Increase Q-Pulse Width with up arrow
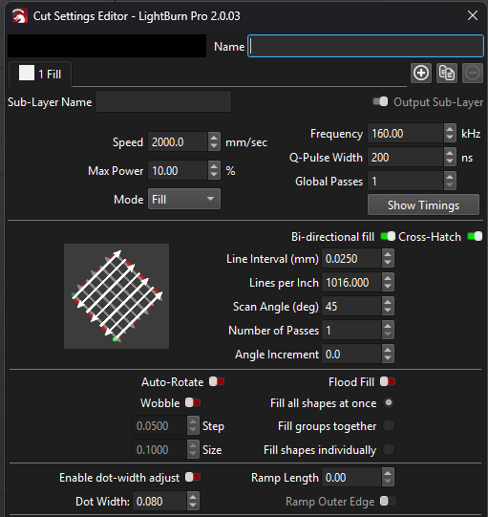This screenshot has height=517, width=488. (x=450, y=153)
